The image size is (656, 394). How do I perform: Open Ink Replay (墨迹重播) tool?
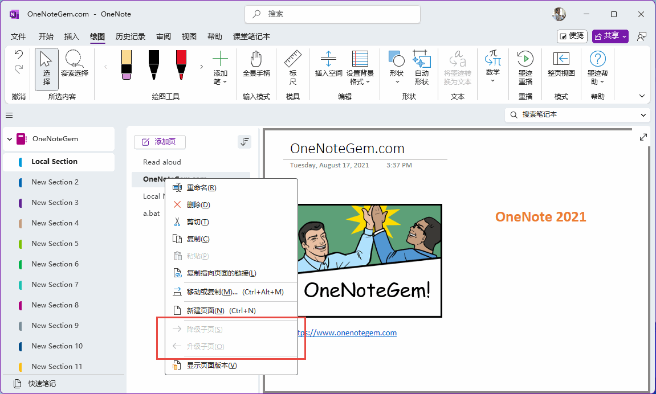click(x=525, y=60)
